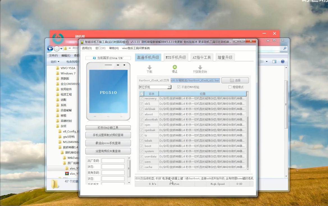Viewport: 328px width, 206px height.
Task: Open the 其它手机 model dropdown
Action: [x=155, y=87]
